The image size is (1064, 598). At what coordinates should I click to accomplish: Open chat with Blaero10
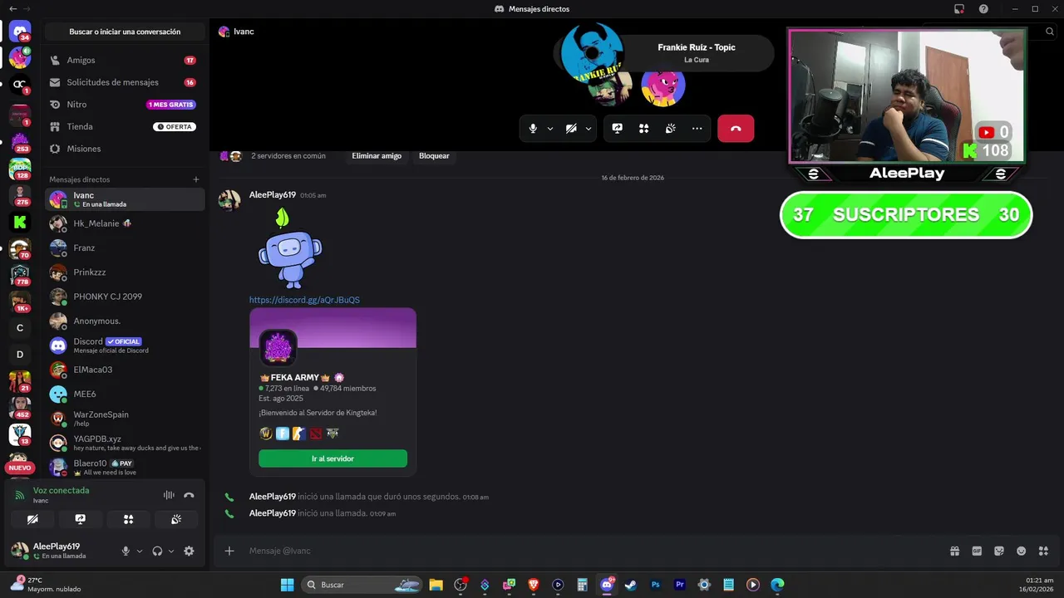pyautogui.click(x=125, y=467)
